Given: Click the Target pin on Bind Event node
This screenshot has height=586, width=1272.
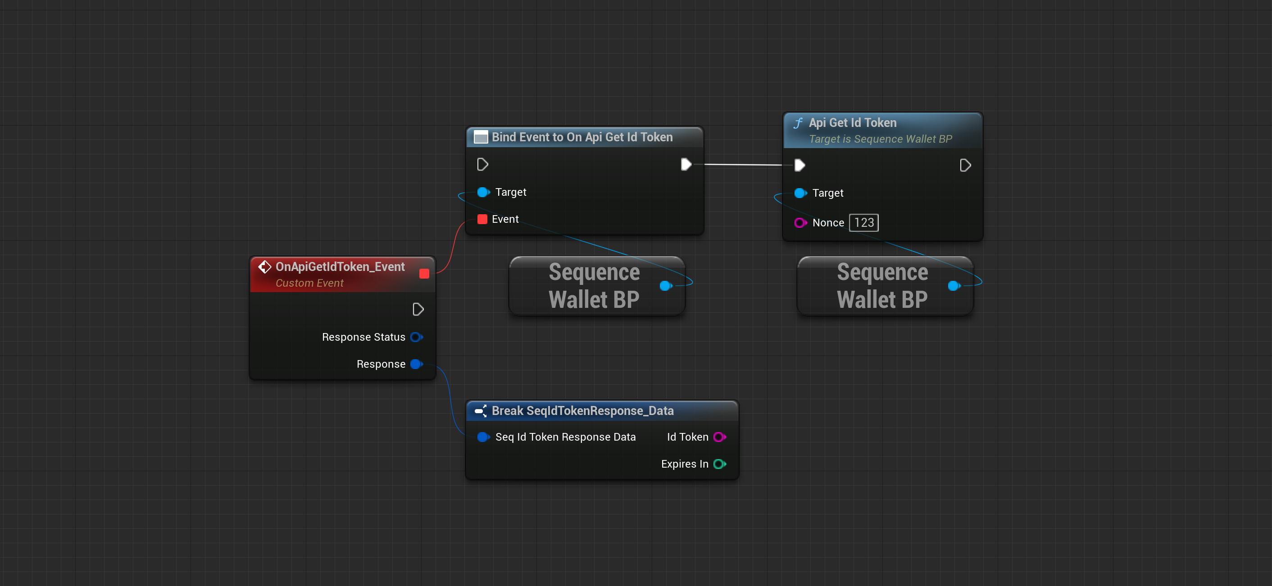Looking at the screenshot, I should 483,192.
